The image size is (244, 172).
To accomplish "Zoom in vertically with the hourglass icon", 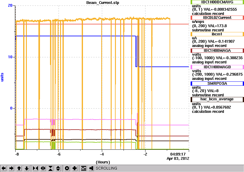I will pos(51,168).
